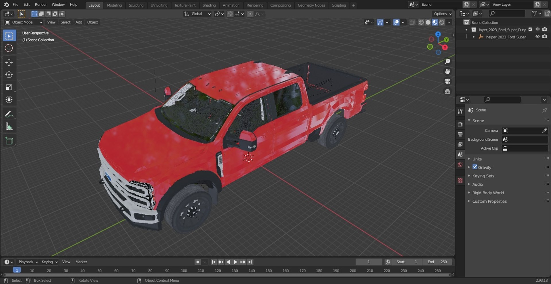
Task: Open the Tool properties tab
Action: tap(460, 111)
